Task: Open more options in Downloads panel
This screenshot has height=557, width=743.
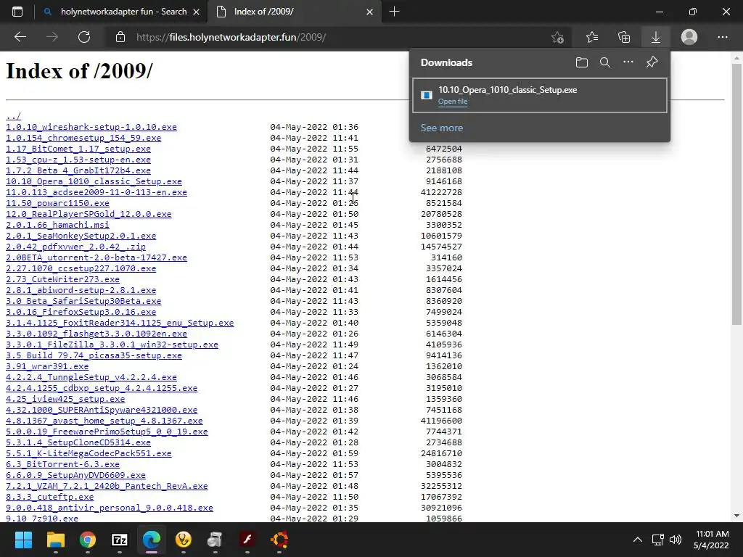Action: pyautogui.click(x=628, y=62)
